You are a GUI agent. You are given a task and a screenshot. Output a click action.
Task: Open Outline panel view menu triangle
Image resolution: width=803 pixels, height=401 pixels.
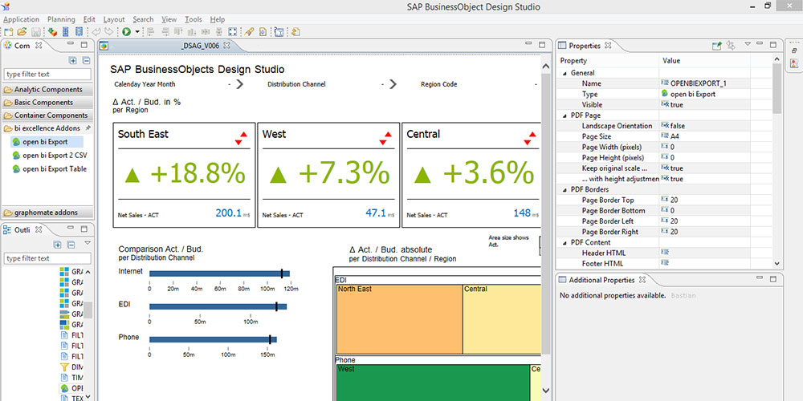click(x=88, y=244)
